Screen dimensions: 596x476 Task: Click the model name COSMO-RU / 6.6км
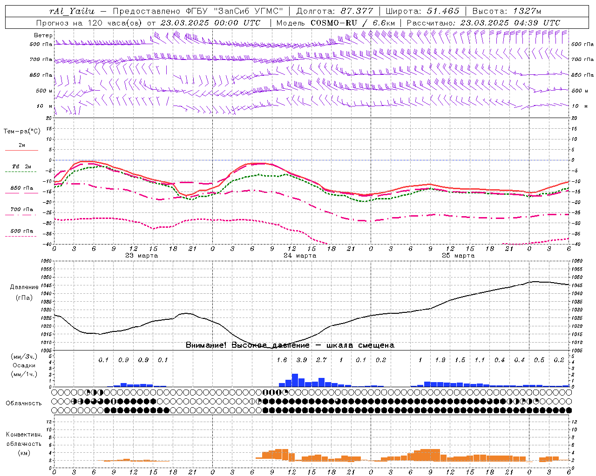(353, 23)
